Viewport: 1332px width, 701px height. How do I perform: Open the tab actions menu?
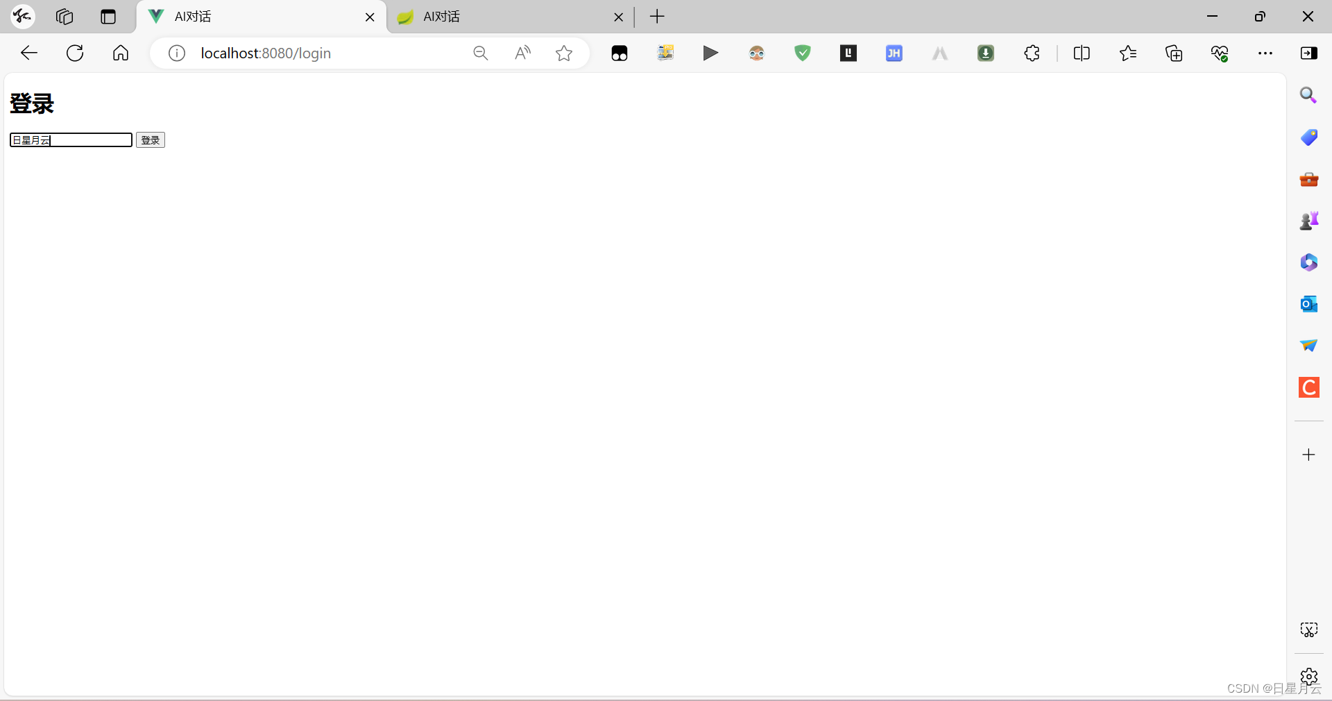108,17
